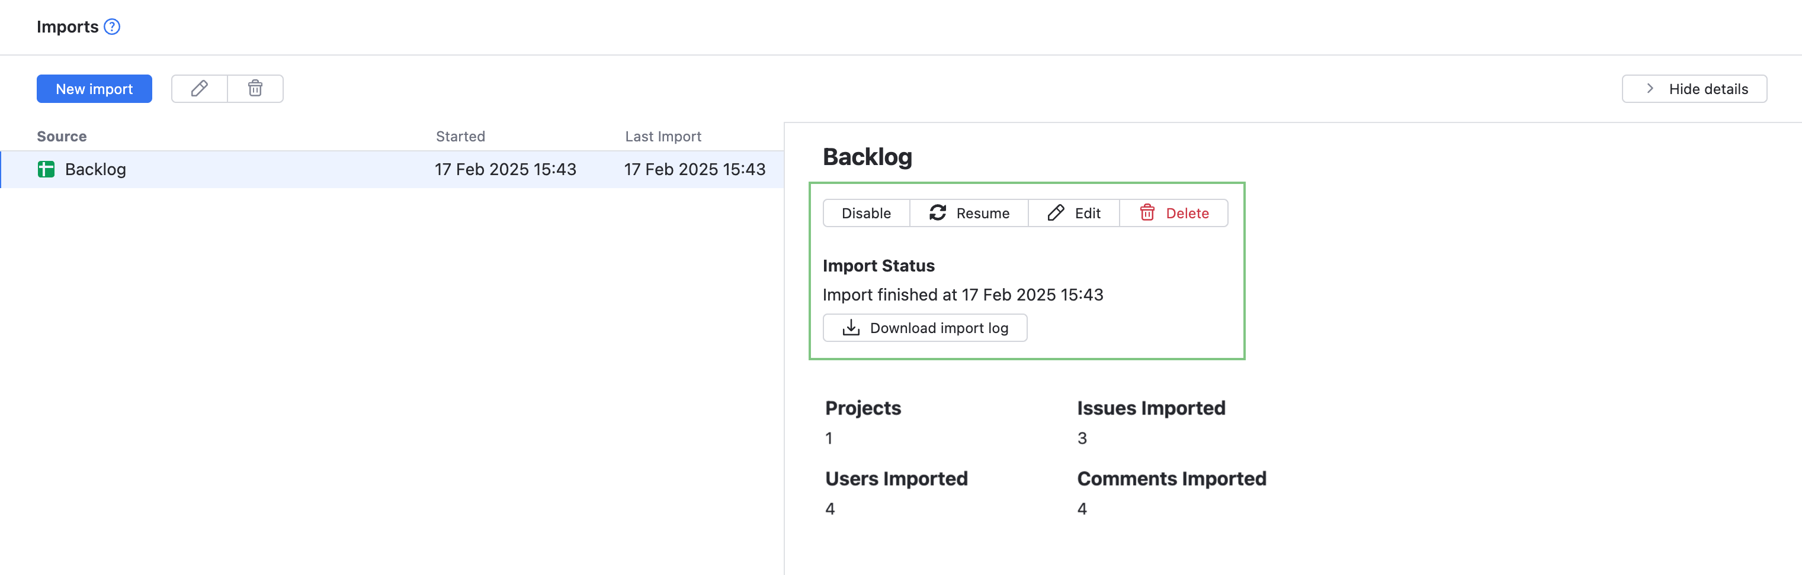This screenshot has width=1802, height=575.
Task: Click Edit with pencil in details panel
Action: pyautogui.click(x=1073, y=213)
